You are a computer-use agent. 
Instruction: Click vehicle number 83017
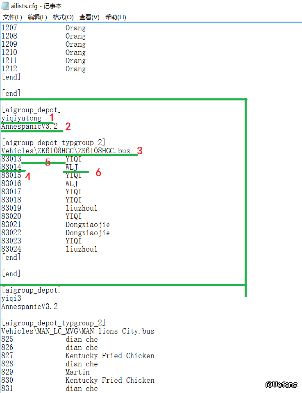pyautogui.click(x=11, y=192)
